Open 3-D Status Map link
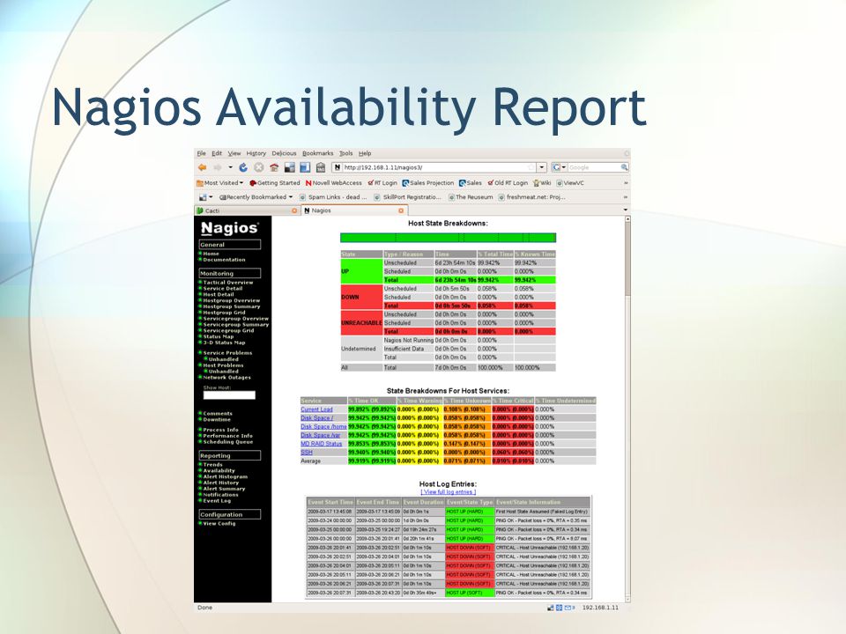846x634 pixels. pyautogui.click(x=225, y=343)
